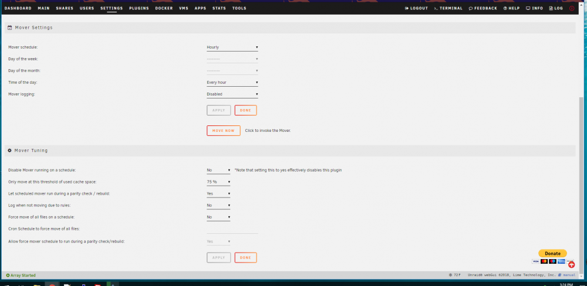
Task: Switch to the VMs tab
Action: [x=184, y=8]
